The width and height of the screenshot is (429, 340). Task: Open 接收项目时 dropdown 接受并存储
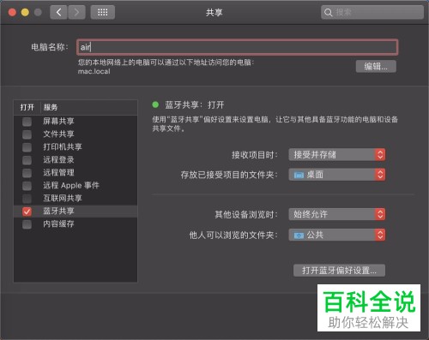coord(337,155)
